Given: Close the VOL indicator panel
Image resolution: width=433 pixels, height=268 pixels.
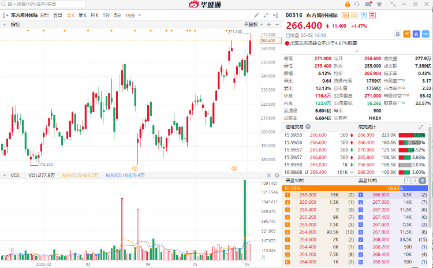Looking at the screenshot, I should (268, 176).
